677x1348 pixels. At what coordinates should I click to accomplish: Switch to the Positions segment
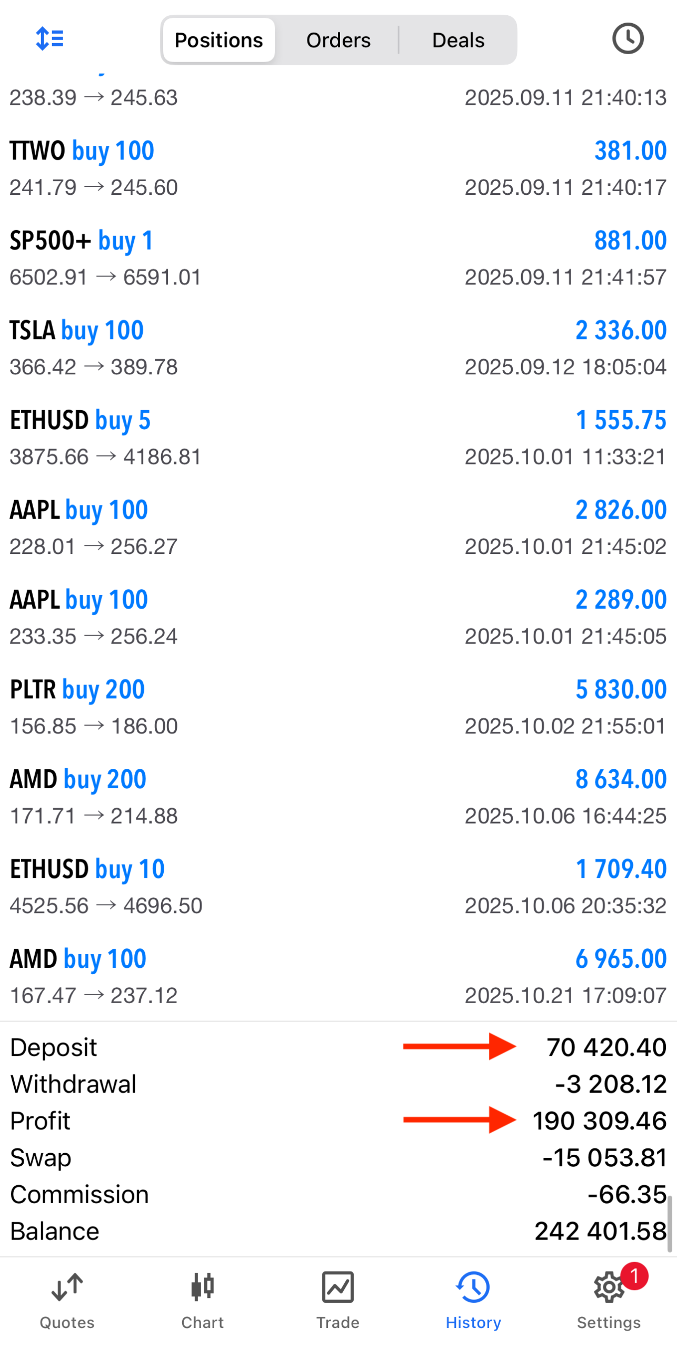click(218, 40)
